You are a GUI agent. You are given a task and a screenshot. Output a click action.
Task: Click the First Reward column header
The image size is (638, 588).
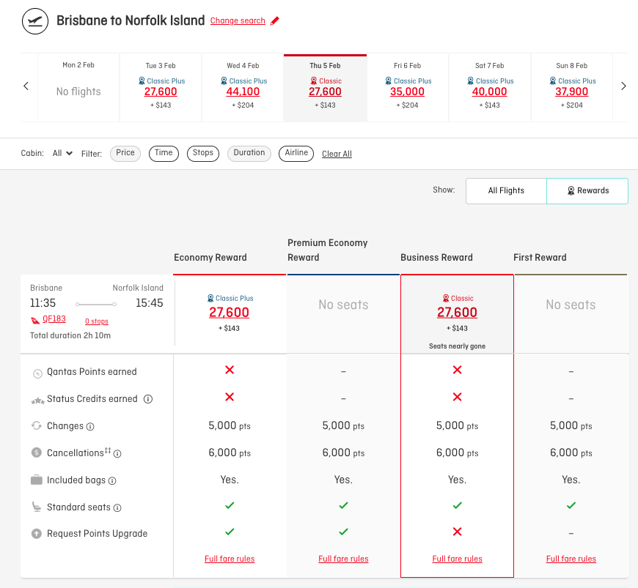540,257
